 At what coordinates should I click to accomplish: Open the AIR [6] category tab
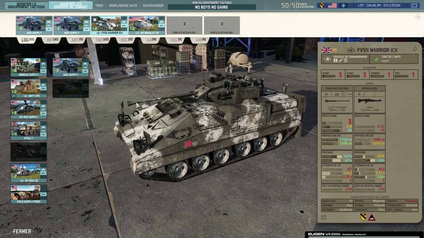coord(201,40)
